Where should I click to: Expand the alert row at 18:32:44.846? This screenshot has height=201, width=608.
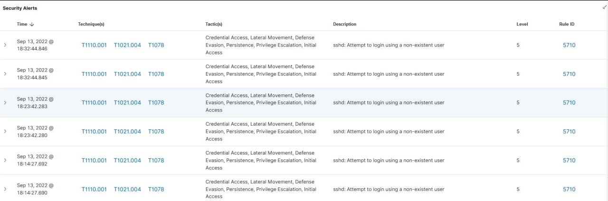(x=5, y=45)
